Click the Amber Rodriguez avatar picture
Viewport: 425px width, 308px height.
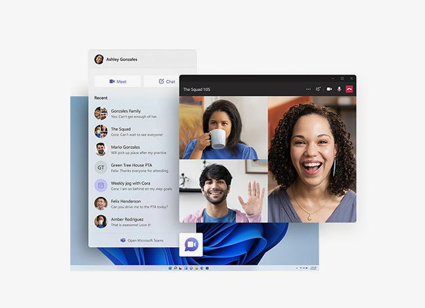(101, 221)
